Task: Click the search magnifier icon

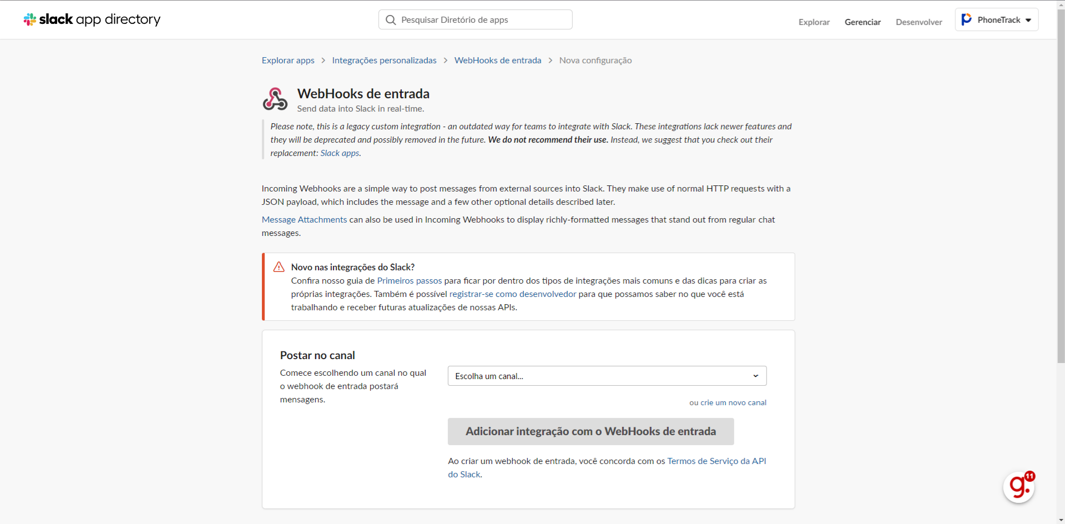Action: pos(391,20)
